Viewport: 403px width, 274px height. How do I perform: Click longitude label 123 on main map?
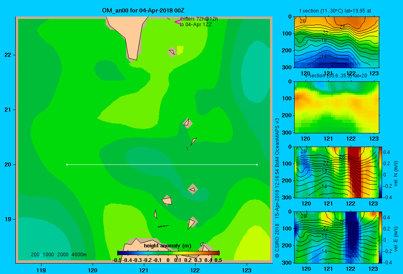point(247,270)
